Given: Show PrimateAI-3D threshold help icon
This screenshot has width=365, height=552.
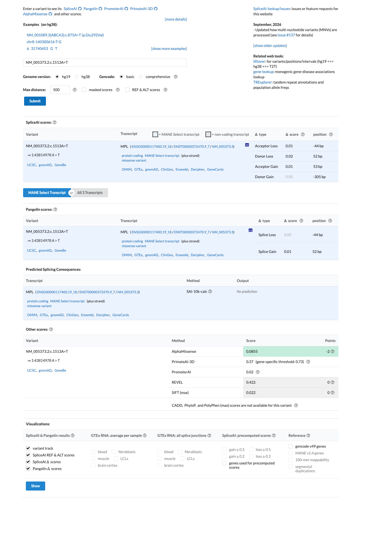Looking at the screenshot, I should click(x=308, y=362).
